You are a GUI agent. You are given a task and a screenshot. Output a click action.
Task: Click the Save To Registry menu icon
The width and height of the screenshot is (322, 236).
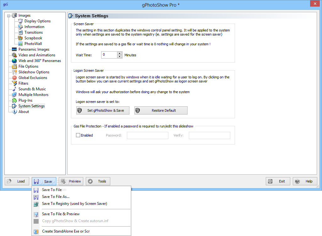(x=36, y=204)
